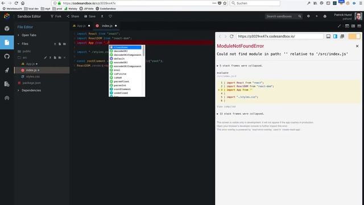Screen dimensions: 364x205
Task: Expand 5 stack frames were collapsed
Action: [239, 66]
